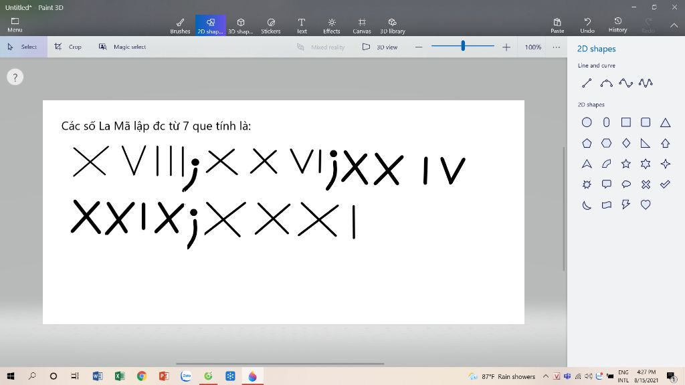Select the 4-point curve tool
The height and width of the screenshot is (385, 685).
coord(625,83)
